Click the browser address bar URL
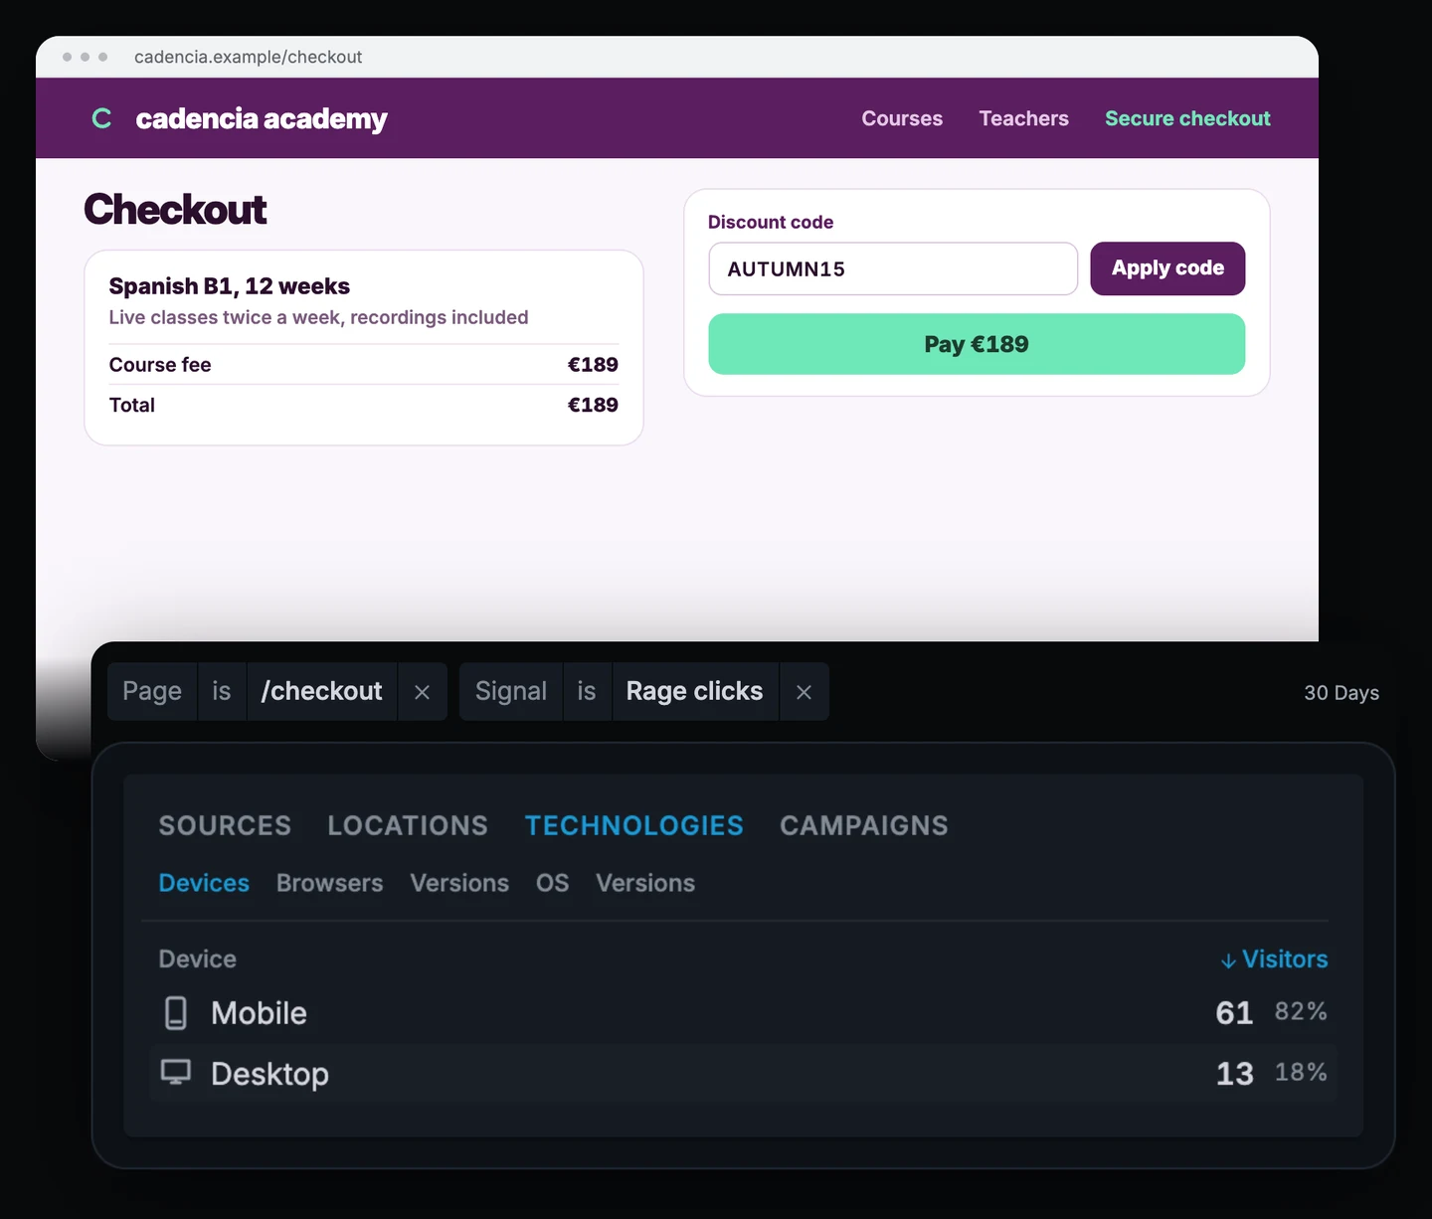This screenshot has width=1432, height=1219. pyautogui.click(x=248, y=57)
